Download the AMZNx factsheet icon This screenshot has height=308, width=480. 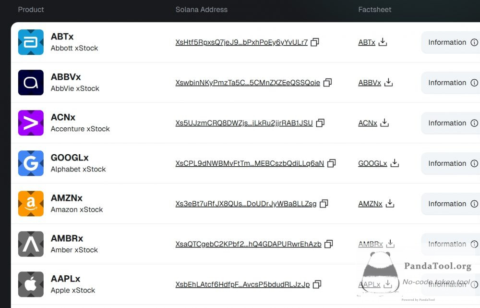point(390,204)
